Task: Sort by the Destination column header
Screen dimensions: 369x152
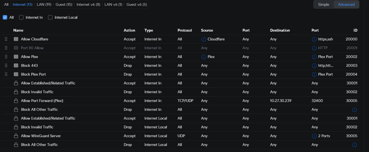Action: (280, 30)
